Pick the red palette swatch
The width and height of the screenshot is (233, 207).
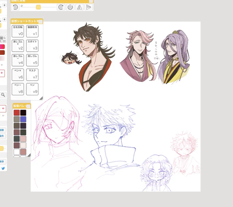tap(17, 113)
